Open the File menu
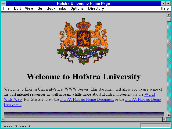 (x=6, y=9)
